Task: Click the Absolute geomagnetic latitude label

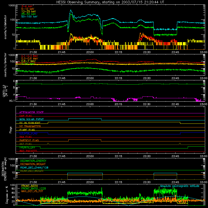Action: [x=180, y=186]
